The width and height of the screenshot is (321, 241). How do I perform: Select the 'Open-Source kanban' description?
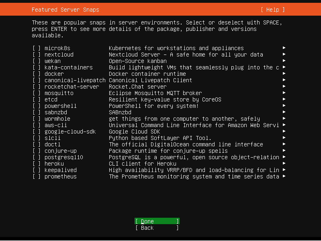pos(138,61)
